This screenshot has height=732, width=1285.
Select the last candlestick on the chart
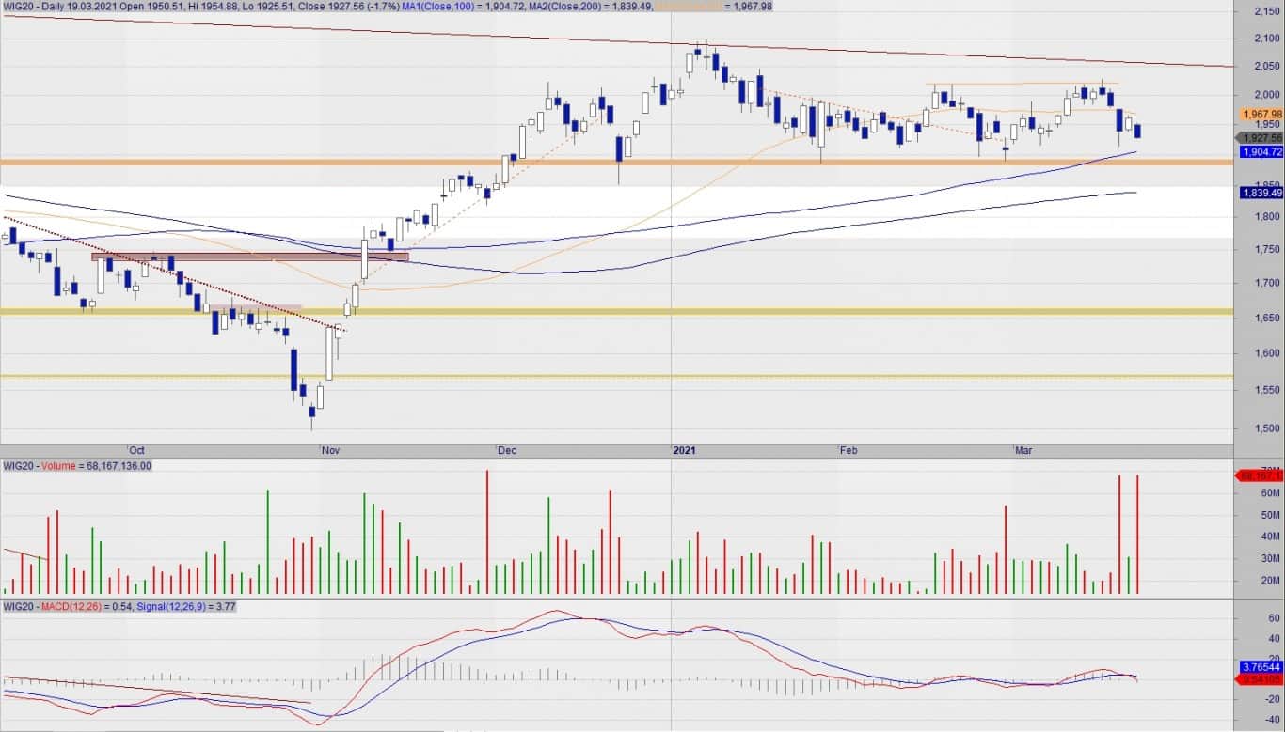pos(1137,131)
